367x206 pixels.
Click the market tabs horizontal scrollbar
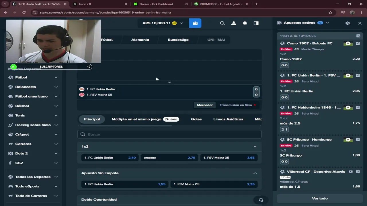(x=126, y=126)
